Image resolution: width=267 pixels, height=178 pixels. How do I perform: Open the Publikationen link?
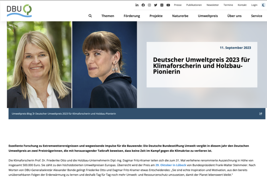click(194, 5)
